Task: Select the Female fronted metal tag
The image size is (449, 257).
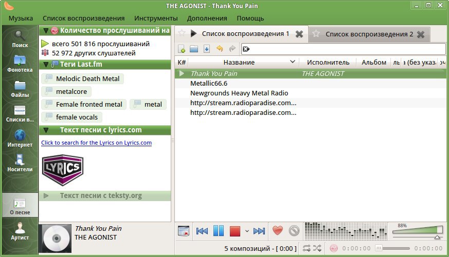Action: point(84,104)
